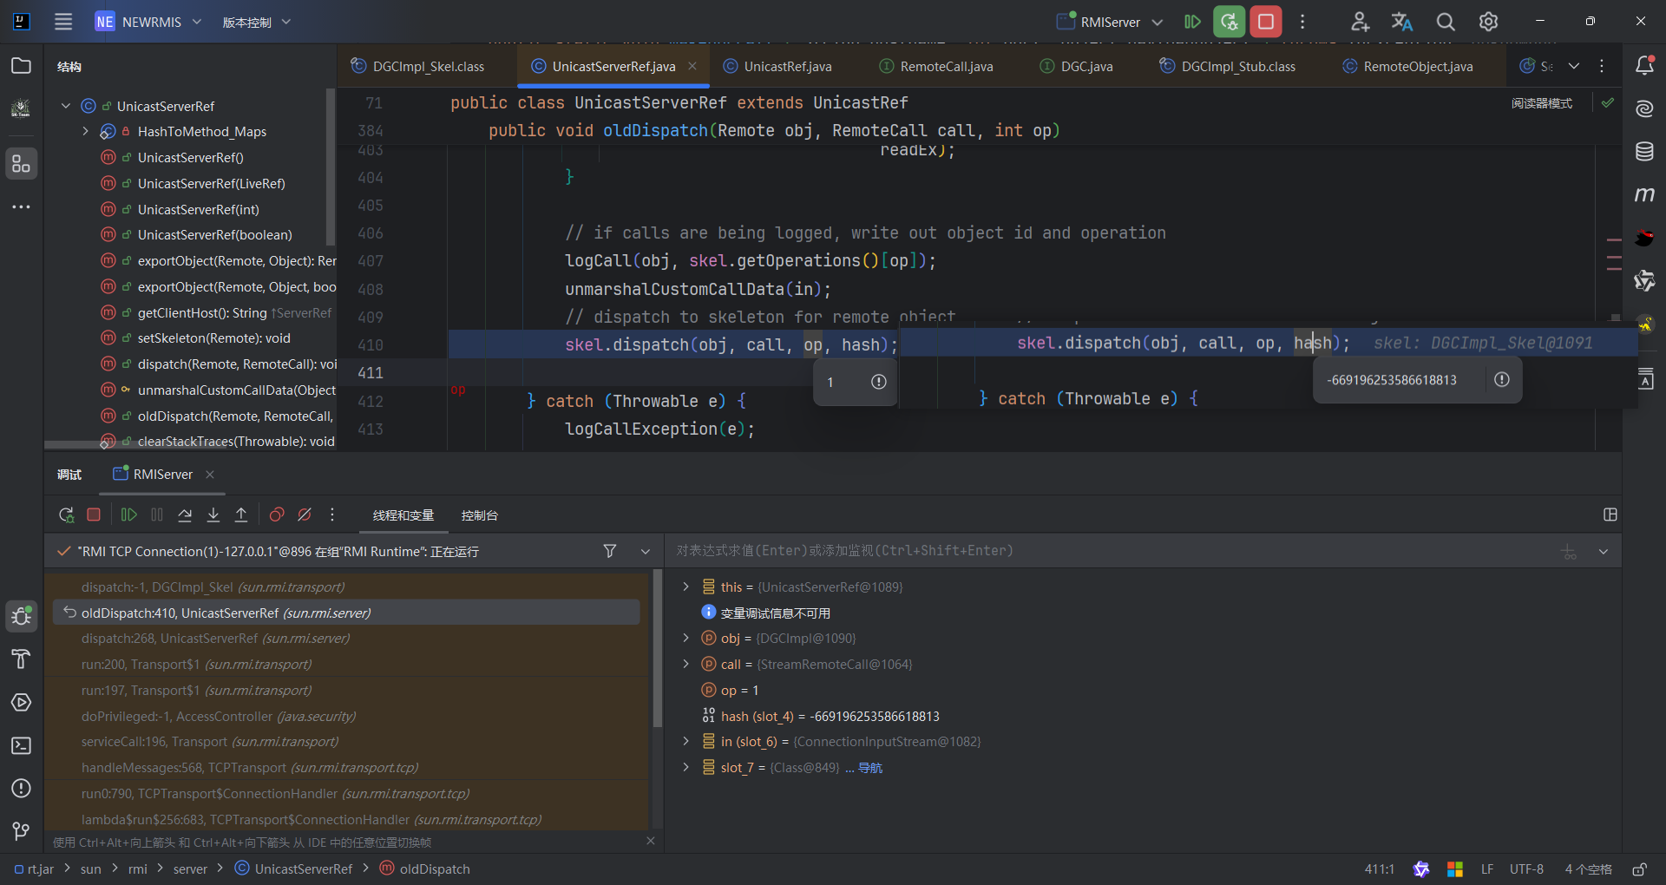This screenshot has height=885, width=1666.
Task: Open UTF-8 encoding selector
Action: 1526,869
